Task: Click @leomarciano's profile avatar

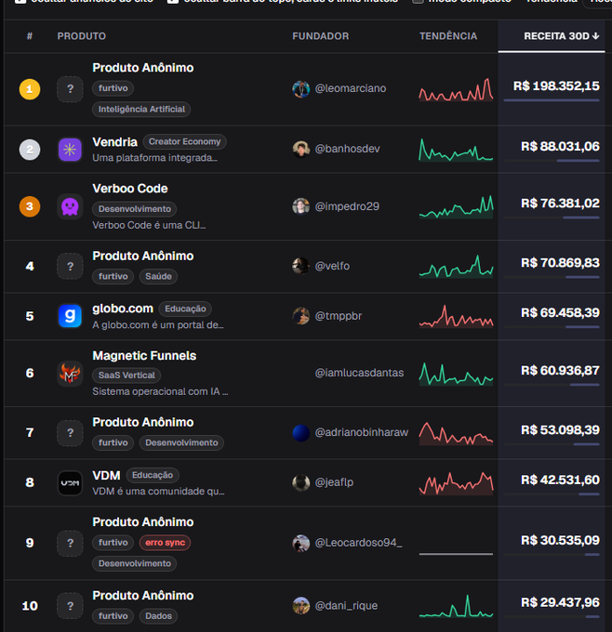Action: 301,88
